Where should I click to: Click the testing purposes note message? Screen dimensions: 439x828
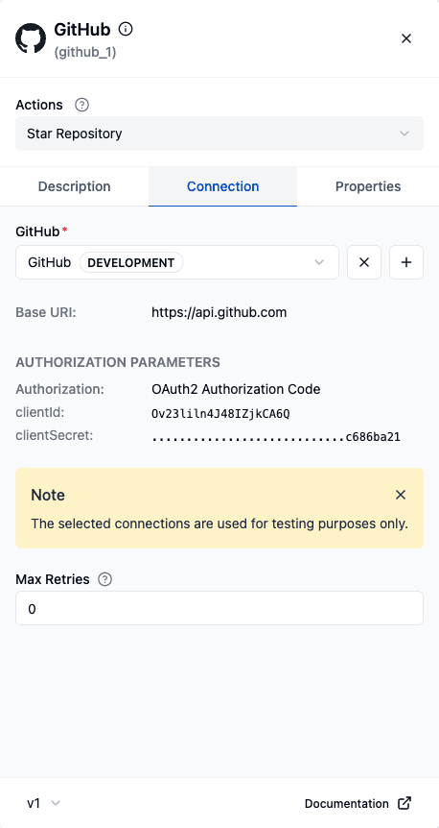click(219, 524)
